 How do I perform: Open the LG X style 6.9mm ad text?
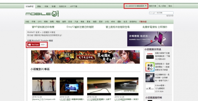[x=160, y=89]
